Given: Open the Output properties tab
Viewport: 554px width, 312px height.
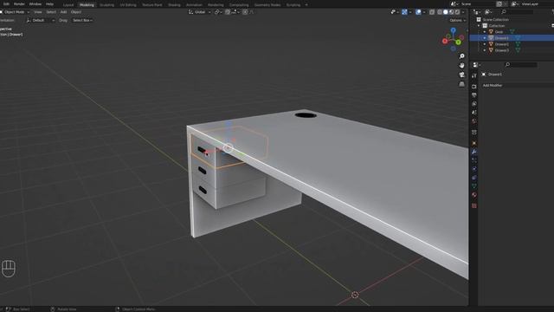Looking at the screenshot, I should tap(474, 95).
